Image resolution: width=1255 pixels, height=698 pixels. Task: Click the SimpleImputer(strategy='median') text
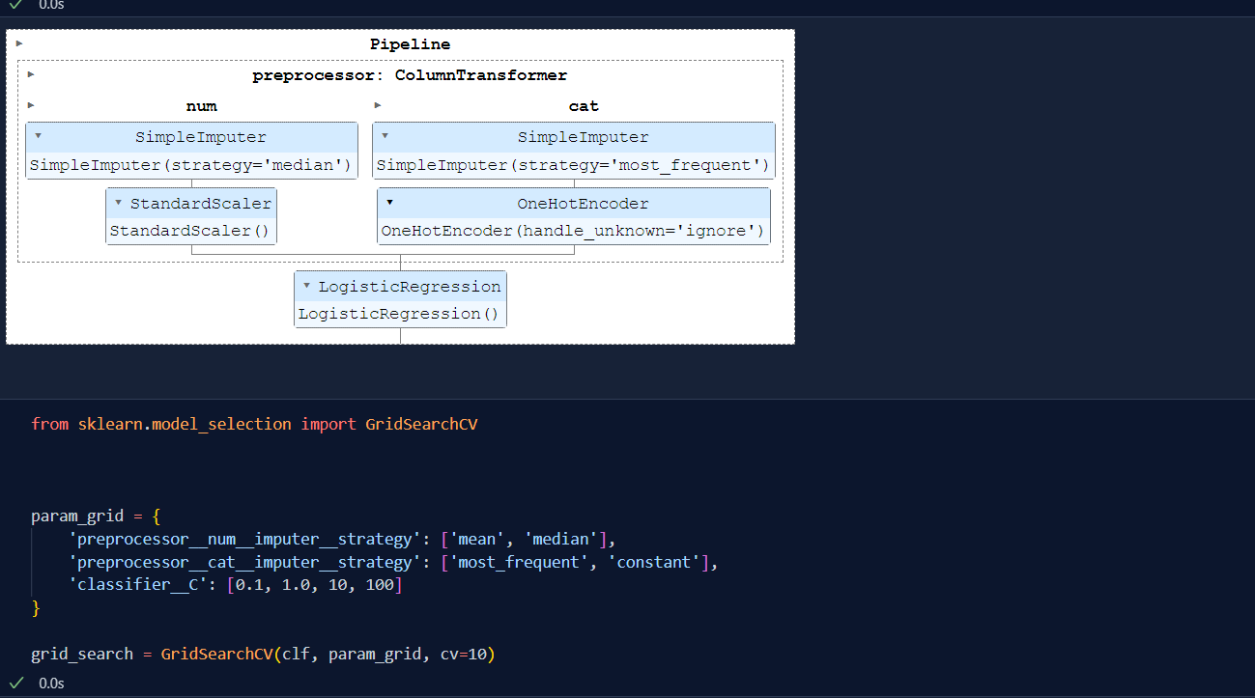pyautogui.click(x=190, y=165)
